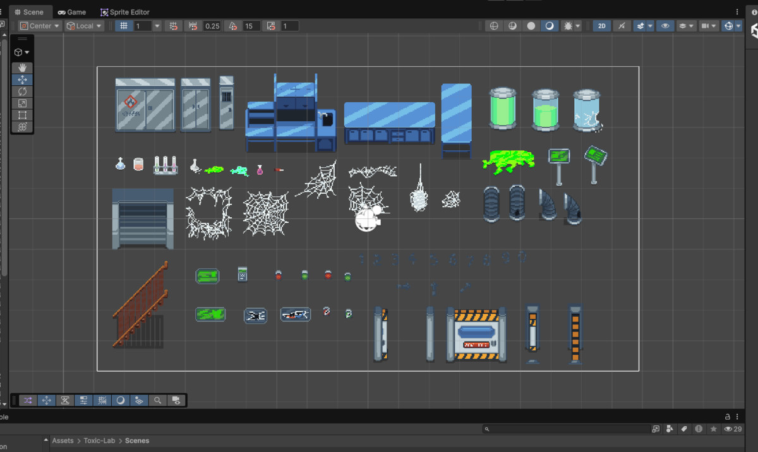Select the wireframe draw mode icon
758x452 pixels.
pyautogui.click(x=494, y=26)
